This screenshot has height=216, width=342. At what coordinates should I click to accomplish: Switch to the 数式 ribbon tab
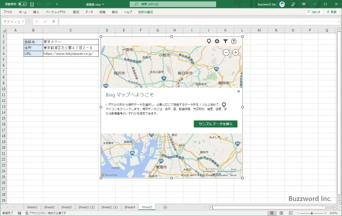(x=76, y=12)
